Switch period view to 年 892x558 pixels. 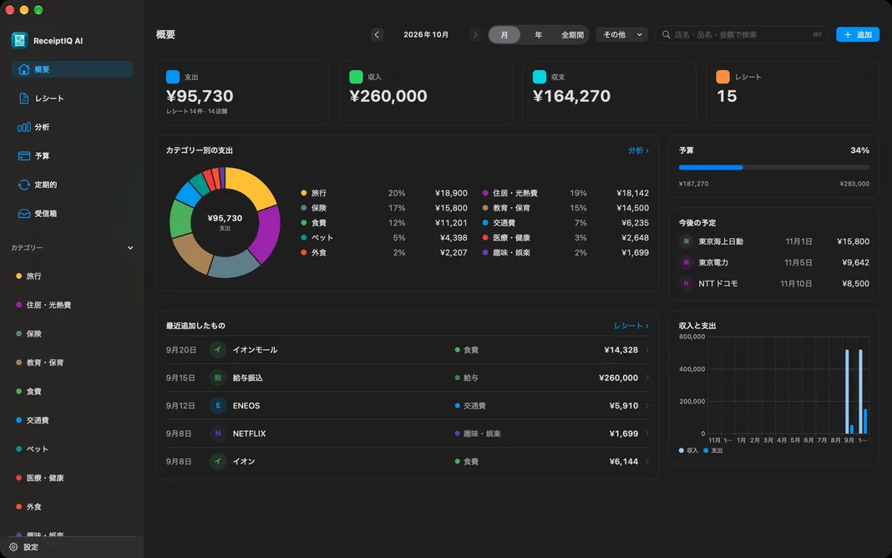[538, 35]
